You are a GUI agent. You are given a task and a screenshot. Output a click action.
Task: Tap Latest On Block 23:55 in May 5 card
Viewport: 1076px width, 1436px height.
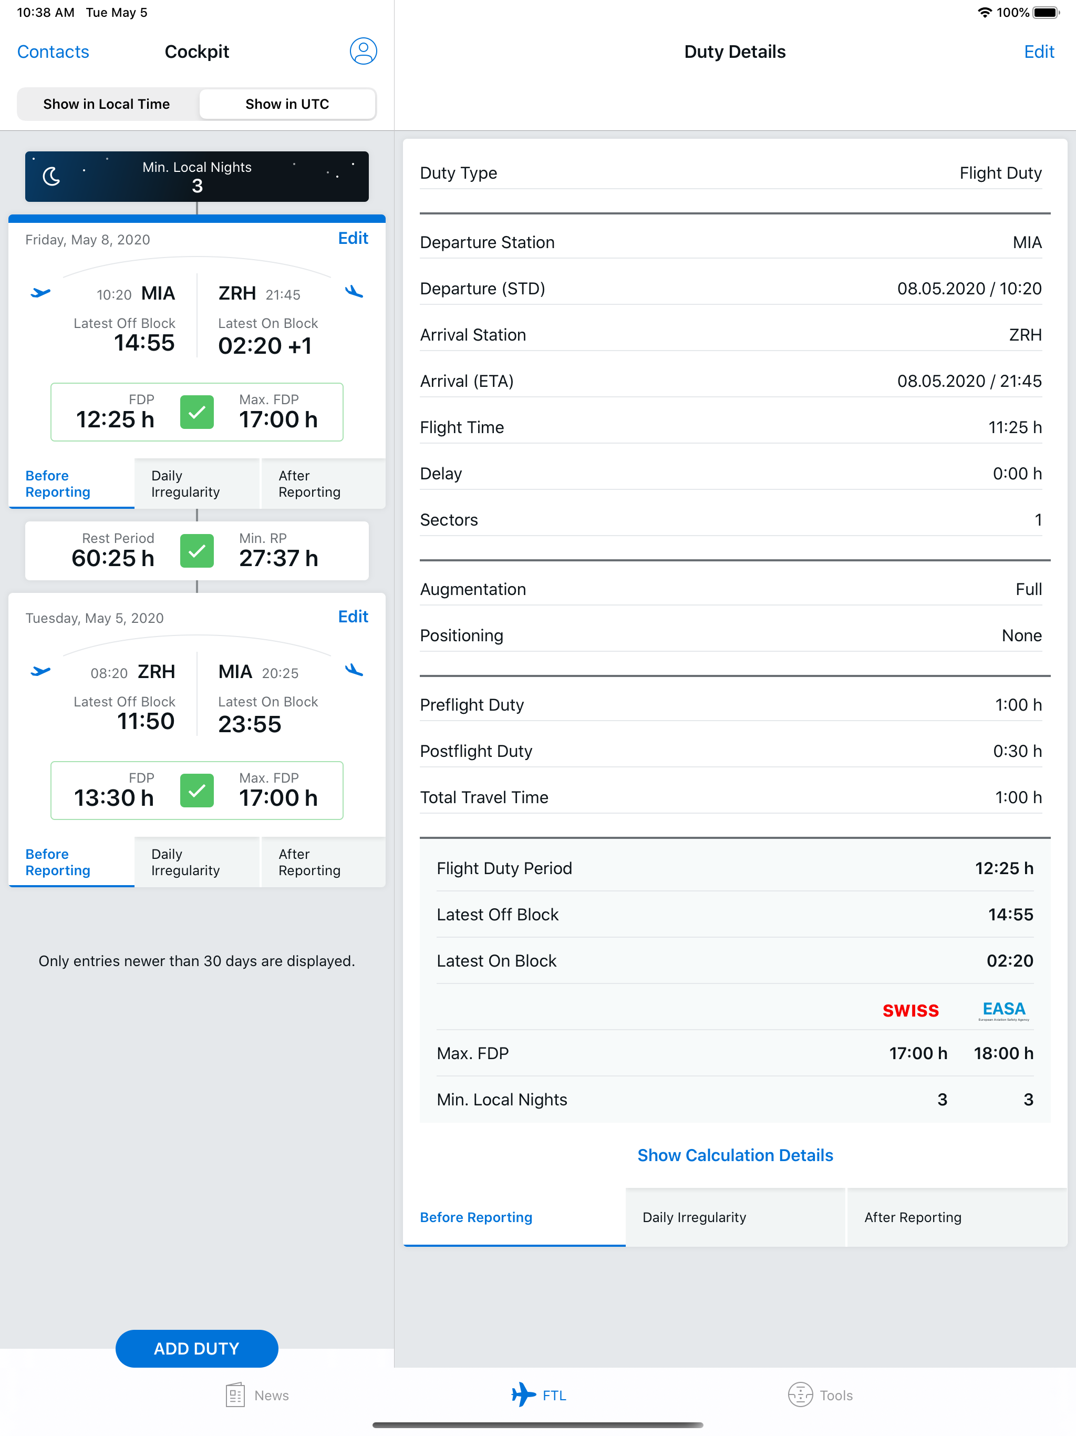(x=267, y=715)
